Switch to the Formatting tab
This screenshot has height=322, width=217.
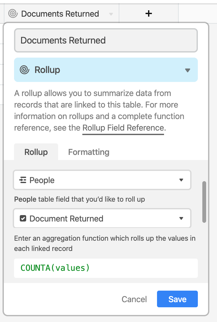point(89,152)
